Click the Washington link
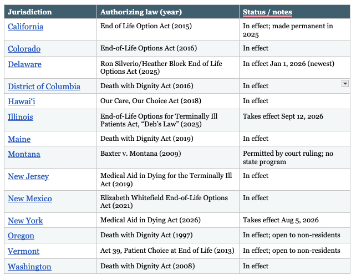The height and width of the screenshot is (280, 356). 29,267
